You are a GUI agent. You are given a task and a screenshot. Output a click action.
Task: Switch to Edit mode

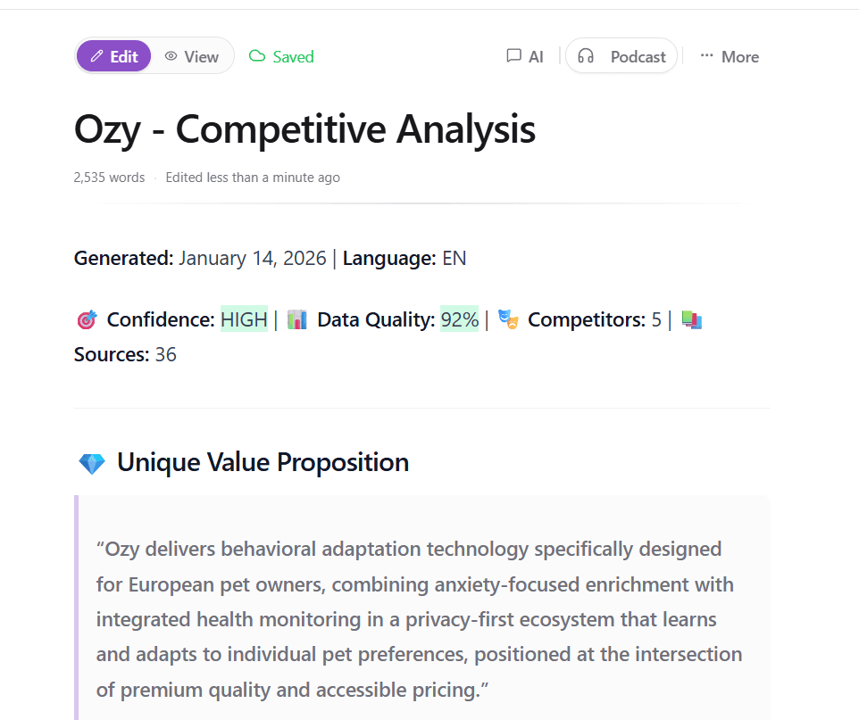pos(113,56)
